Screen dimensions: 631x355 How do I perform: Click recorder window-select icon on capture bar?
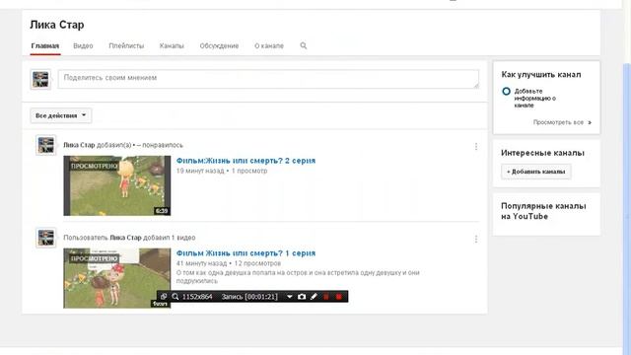[x=164, y=297]
